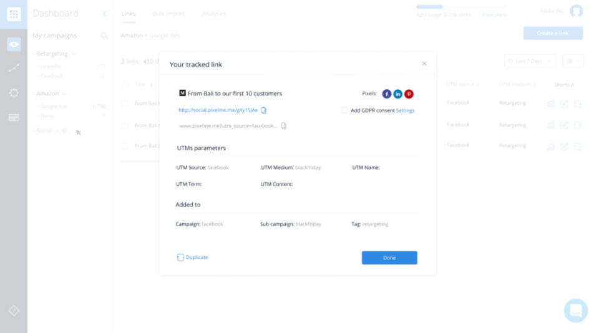This screenshot has width=599, height=333.
Task: Edit the first Facebook link row
Action: click(x=564, y=103)
